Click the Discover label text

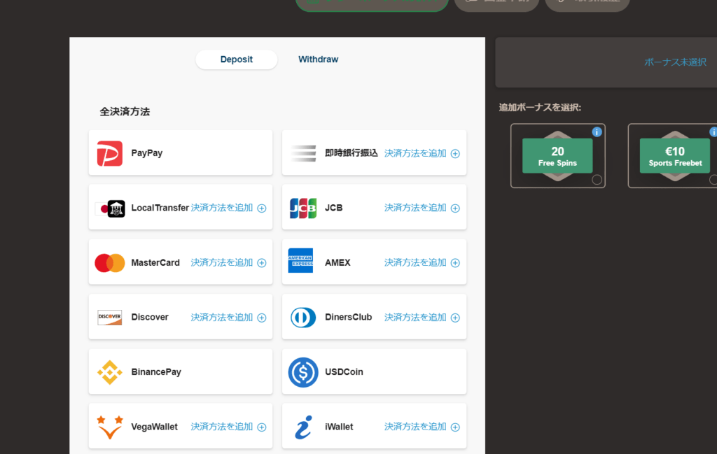point(150,318)
